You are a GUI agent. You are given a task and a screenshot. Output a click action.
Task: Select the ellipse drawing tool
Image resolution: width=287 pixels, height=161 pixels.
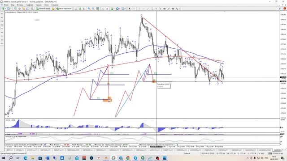(173, 8)
